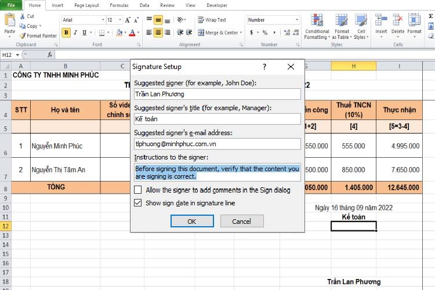Image resolution: width=435 pixels, height=290 pixels.
Task: Open the font size 12 dropdown
Action: (120, 20)
